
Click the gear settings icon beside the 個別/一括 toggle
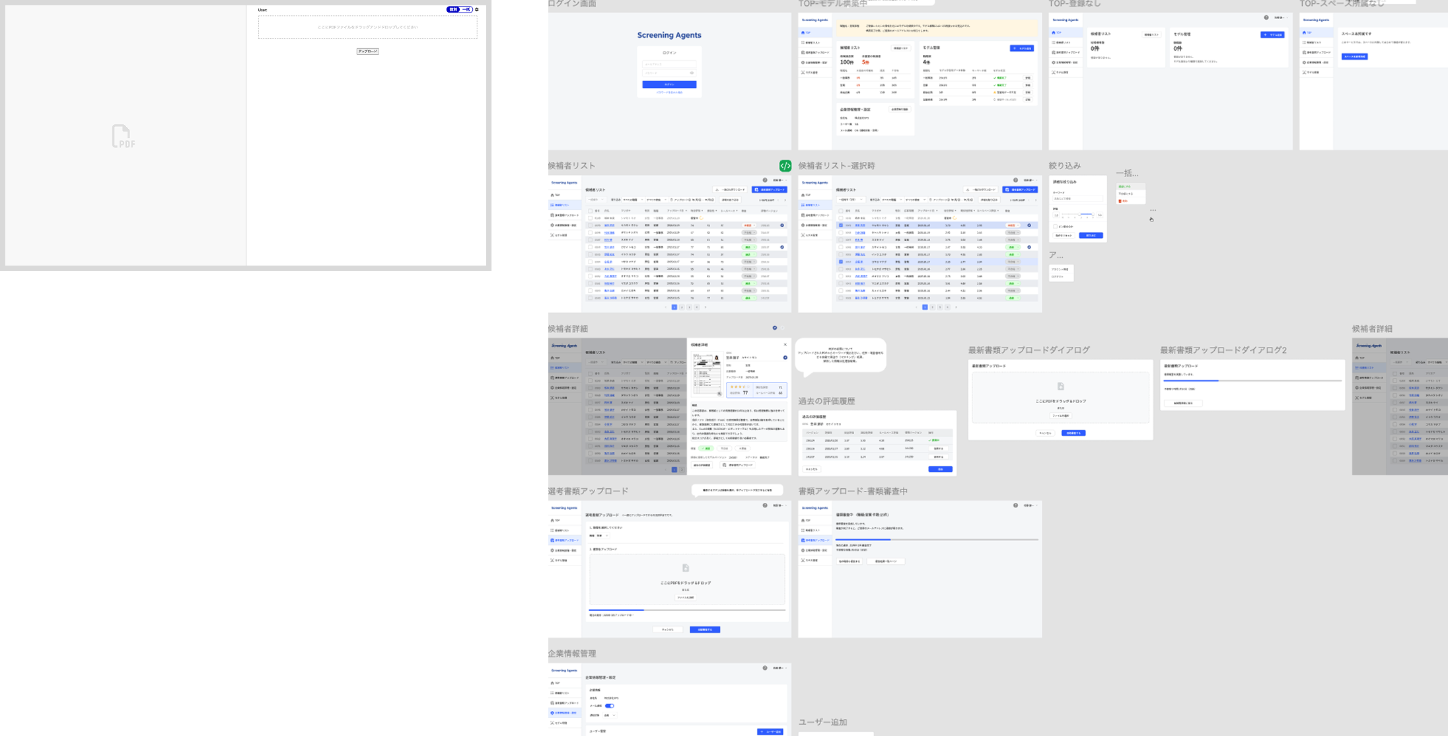tap(477, 10)
